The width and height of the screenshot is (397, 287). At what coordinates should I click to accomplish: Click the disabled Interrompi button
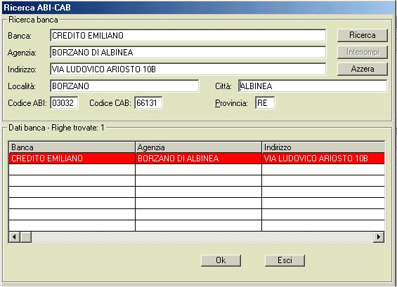363,52
